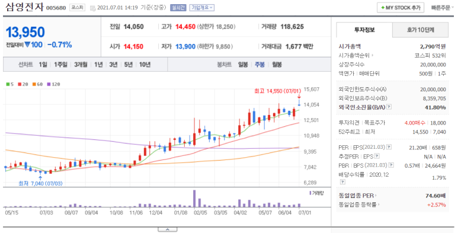
Task: Open the 동일업종 등락률 link
Action: [x=358, y=205]
